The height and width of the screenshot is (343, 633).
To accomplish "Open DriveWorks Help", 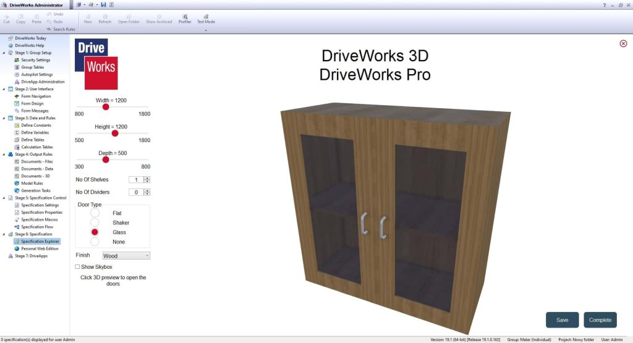I will (x=27, y=45).
